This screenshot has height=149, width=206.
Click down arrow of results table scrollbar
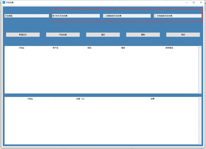point(200,143)
